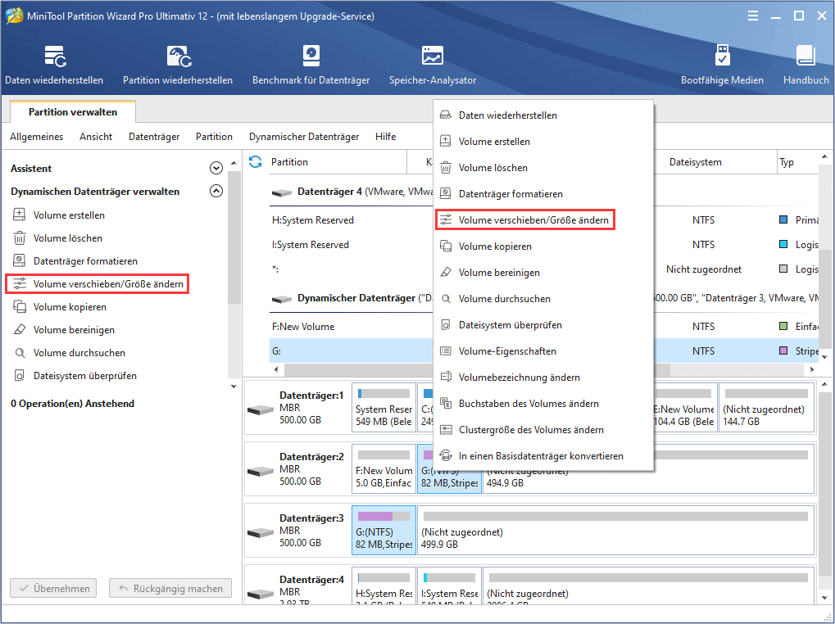The height and width of the screenshot is (624, 835).
Task: Open Bootfähige Medien creator
Action: (722, 65)
